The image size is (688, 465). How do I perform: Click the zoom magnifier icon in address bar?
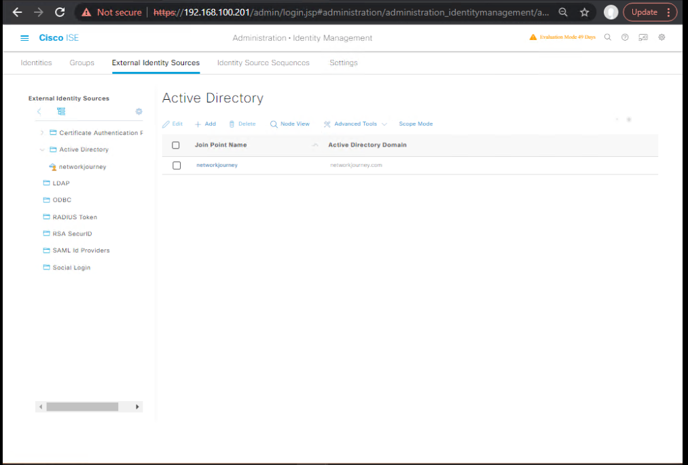pyautogui.click(x=563, y=12)
